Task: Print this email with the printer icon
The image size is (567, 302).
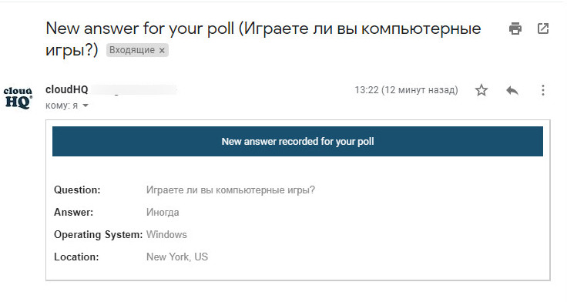Action: (515, 29)
